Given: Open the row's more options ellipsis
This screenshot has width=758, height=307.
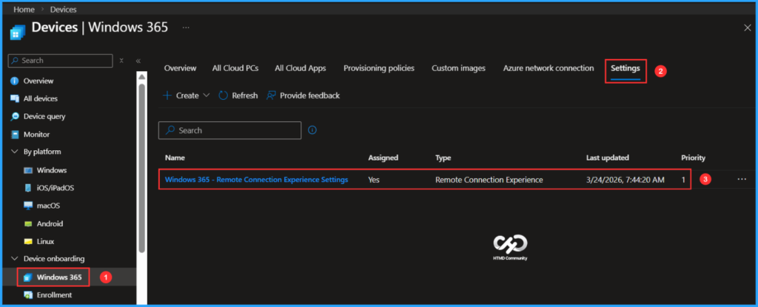Looking at the screenshot, I should click(x=742, y=179).
